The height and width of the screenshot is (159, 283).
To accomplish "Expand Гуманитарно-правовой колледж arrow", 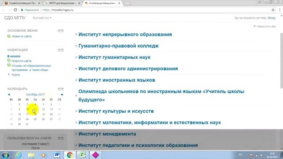I will pos(76,46).
